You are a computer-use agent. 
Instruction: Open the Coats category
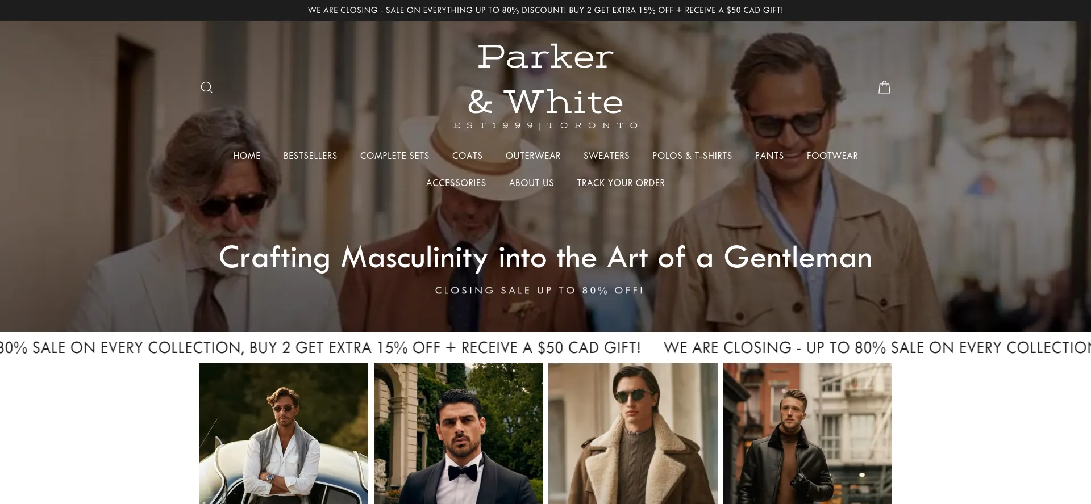pos(467,156)
